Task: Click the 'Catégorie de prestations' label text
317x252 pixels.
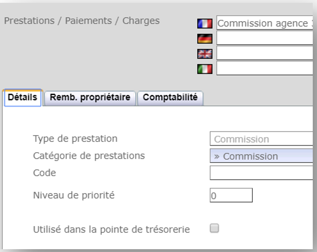Action: click(89, 155)
